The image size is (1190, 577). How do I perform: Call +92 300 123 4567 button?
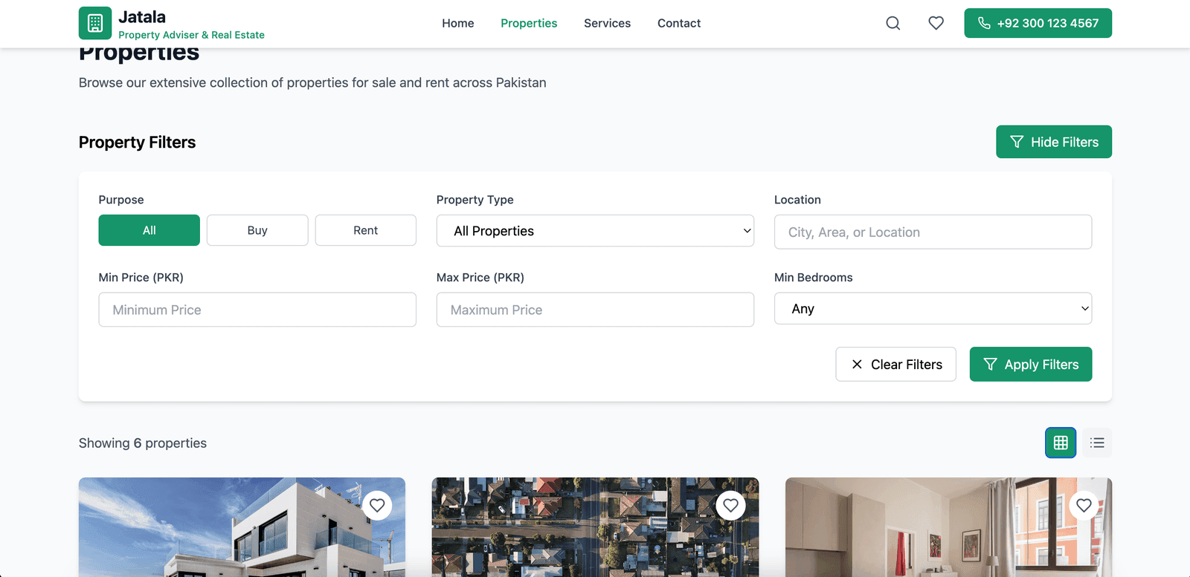point(1038,23)
